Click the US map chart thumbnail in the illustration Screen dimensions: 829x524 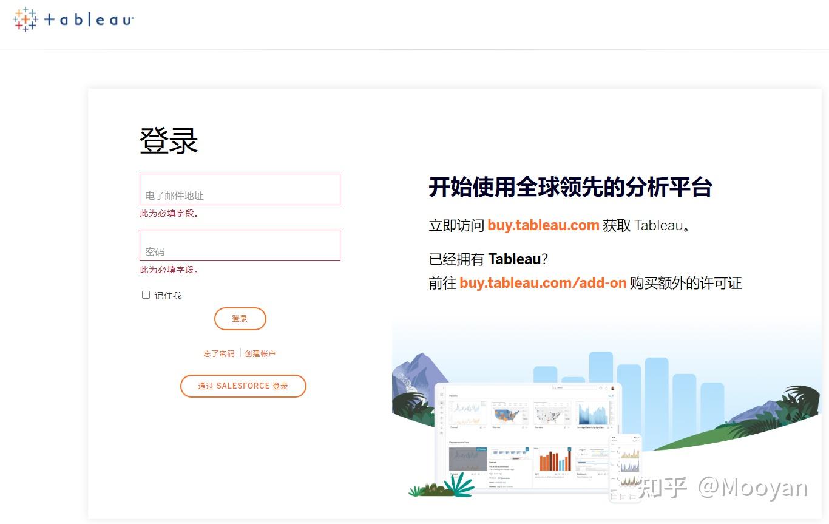pos(510,413)
